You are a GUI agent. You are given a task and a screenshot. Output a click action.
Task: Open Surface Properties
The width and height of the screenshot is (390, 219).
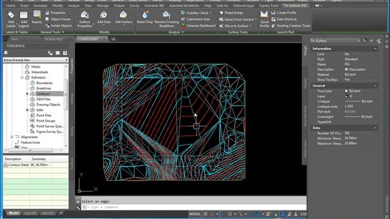coord(85,19)
